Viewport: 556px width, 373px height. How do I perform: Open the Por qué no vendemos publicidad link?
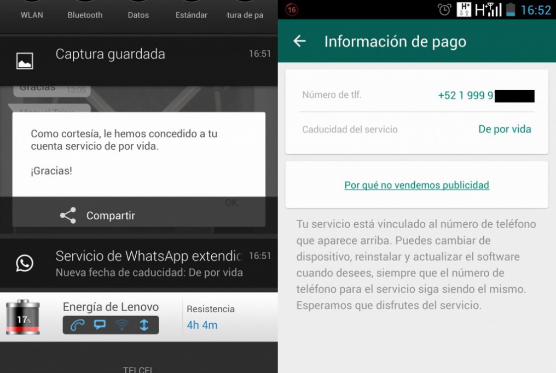[x=416, y=185]
